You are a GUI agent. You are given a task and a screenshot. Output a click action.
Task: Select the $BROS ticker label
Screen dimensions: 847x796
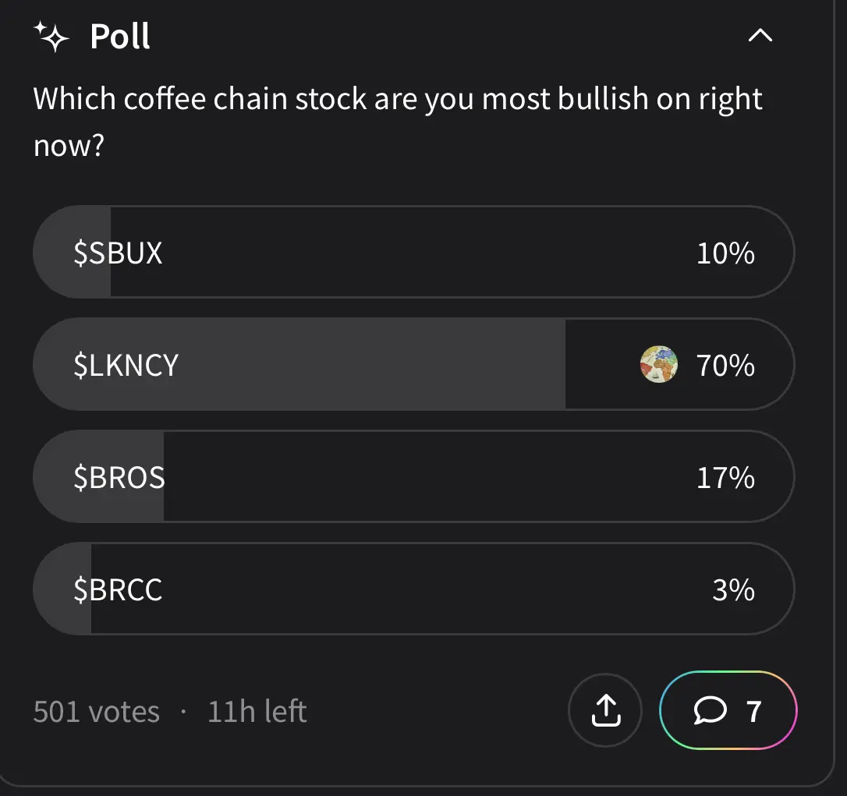(119, 477)
